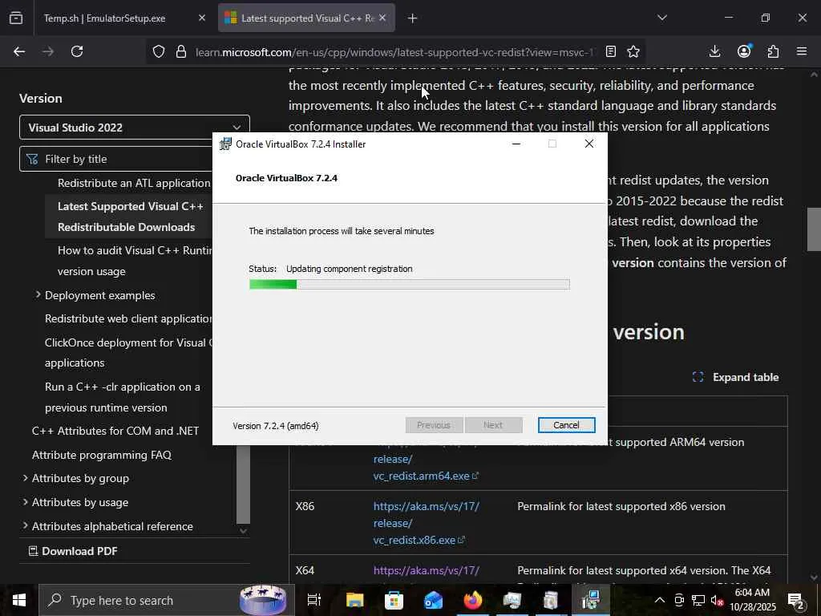Show hidden system tray icons
This screenshot has width=821, height=616.
pyautogui.click(x=660, y=600)
